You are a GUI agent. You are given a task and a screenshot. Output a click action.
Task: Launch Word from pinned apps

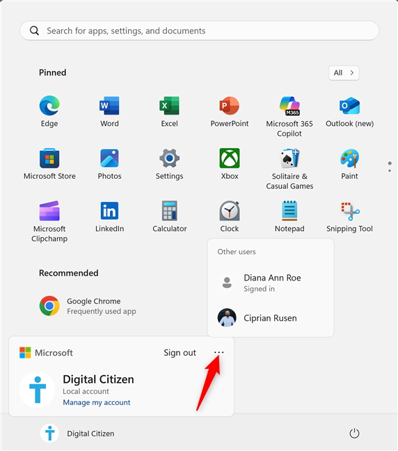(109, 111)
